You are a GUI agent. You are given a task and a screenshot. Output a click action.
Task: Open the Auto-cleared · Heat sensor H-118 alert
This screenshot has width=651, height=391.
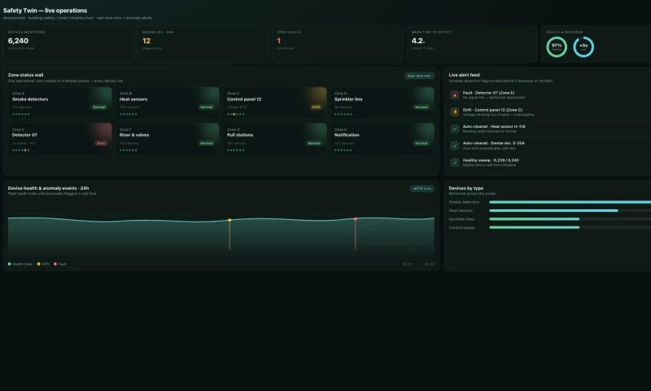pos(550,129)
